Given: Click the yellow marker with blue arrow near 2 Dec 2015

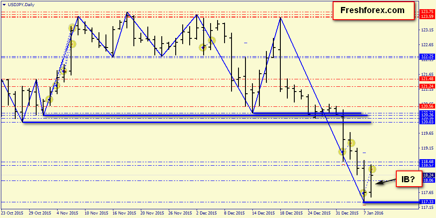Looking at the screenshot, I should click(x=203, y=48).
